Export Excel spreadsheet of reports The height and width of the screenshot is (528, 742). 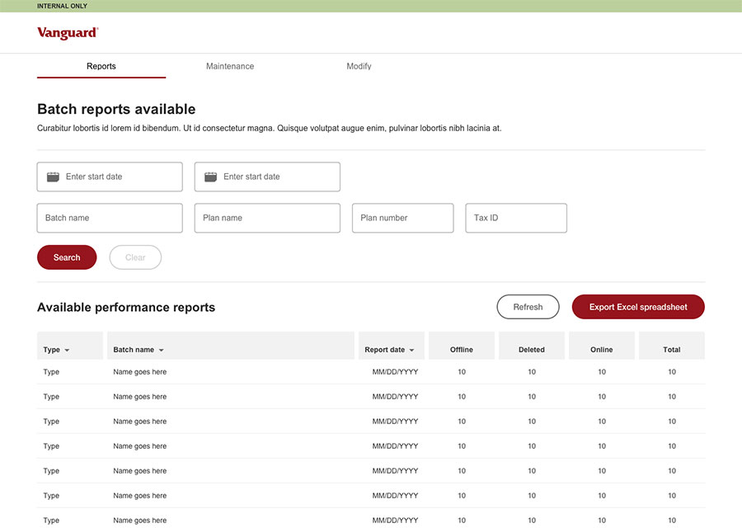pyautogui.click(x=638, y=307)
